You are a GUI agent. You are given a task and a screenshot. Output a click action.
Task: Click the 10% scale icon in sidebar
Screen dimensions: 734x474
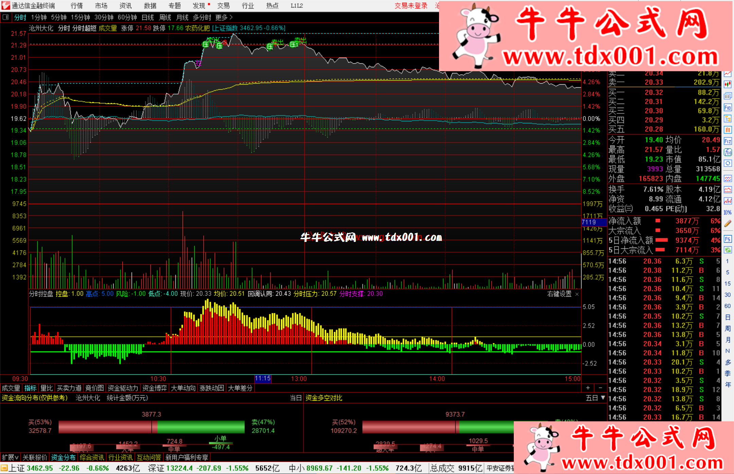pos(728,212)
